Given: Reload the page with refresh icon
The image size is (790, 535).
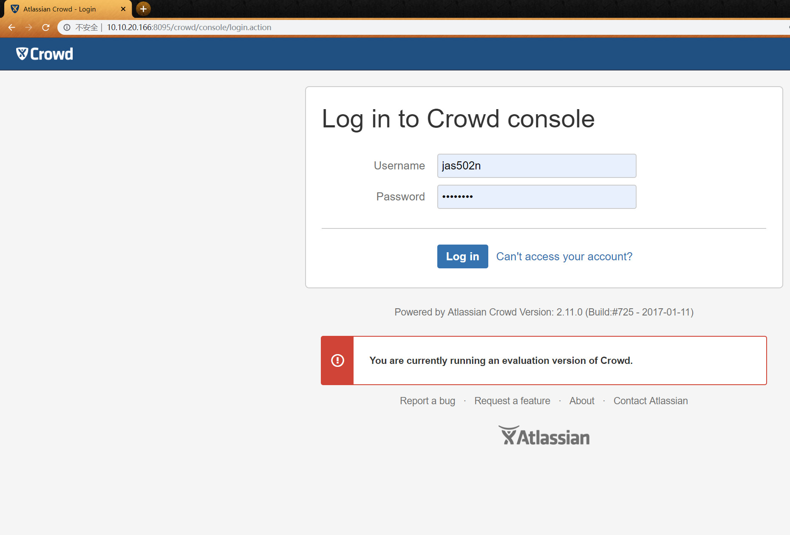Looking at the screenshot, I should point(46,27).
